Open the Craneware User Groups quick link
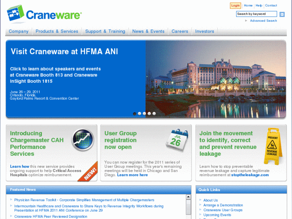 (223, 210)
